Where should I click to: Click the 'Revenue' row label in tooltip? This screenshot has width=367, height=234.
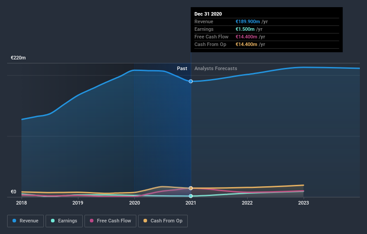(204, 21)
